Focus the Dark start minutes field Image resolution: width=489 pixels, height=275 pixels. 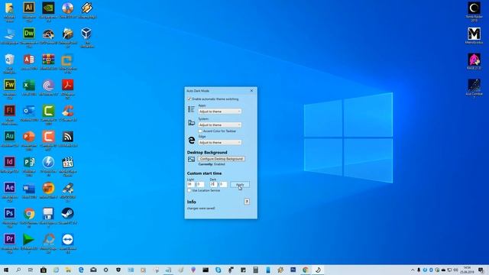coord(223,184)
